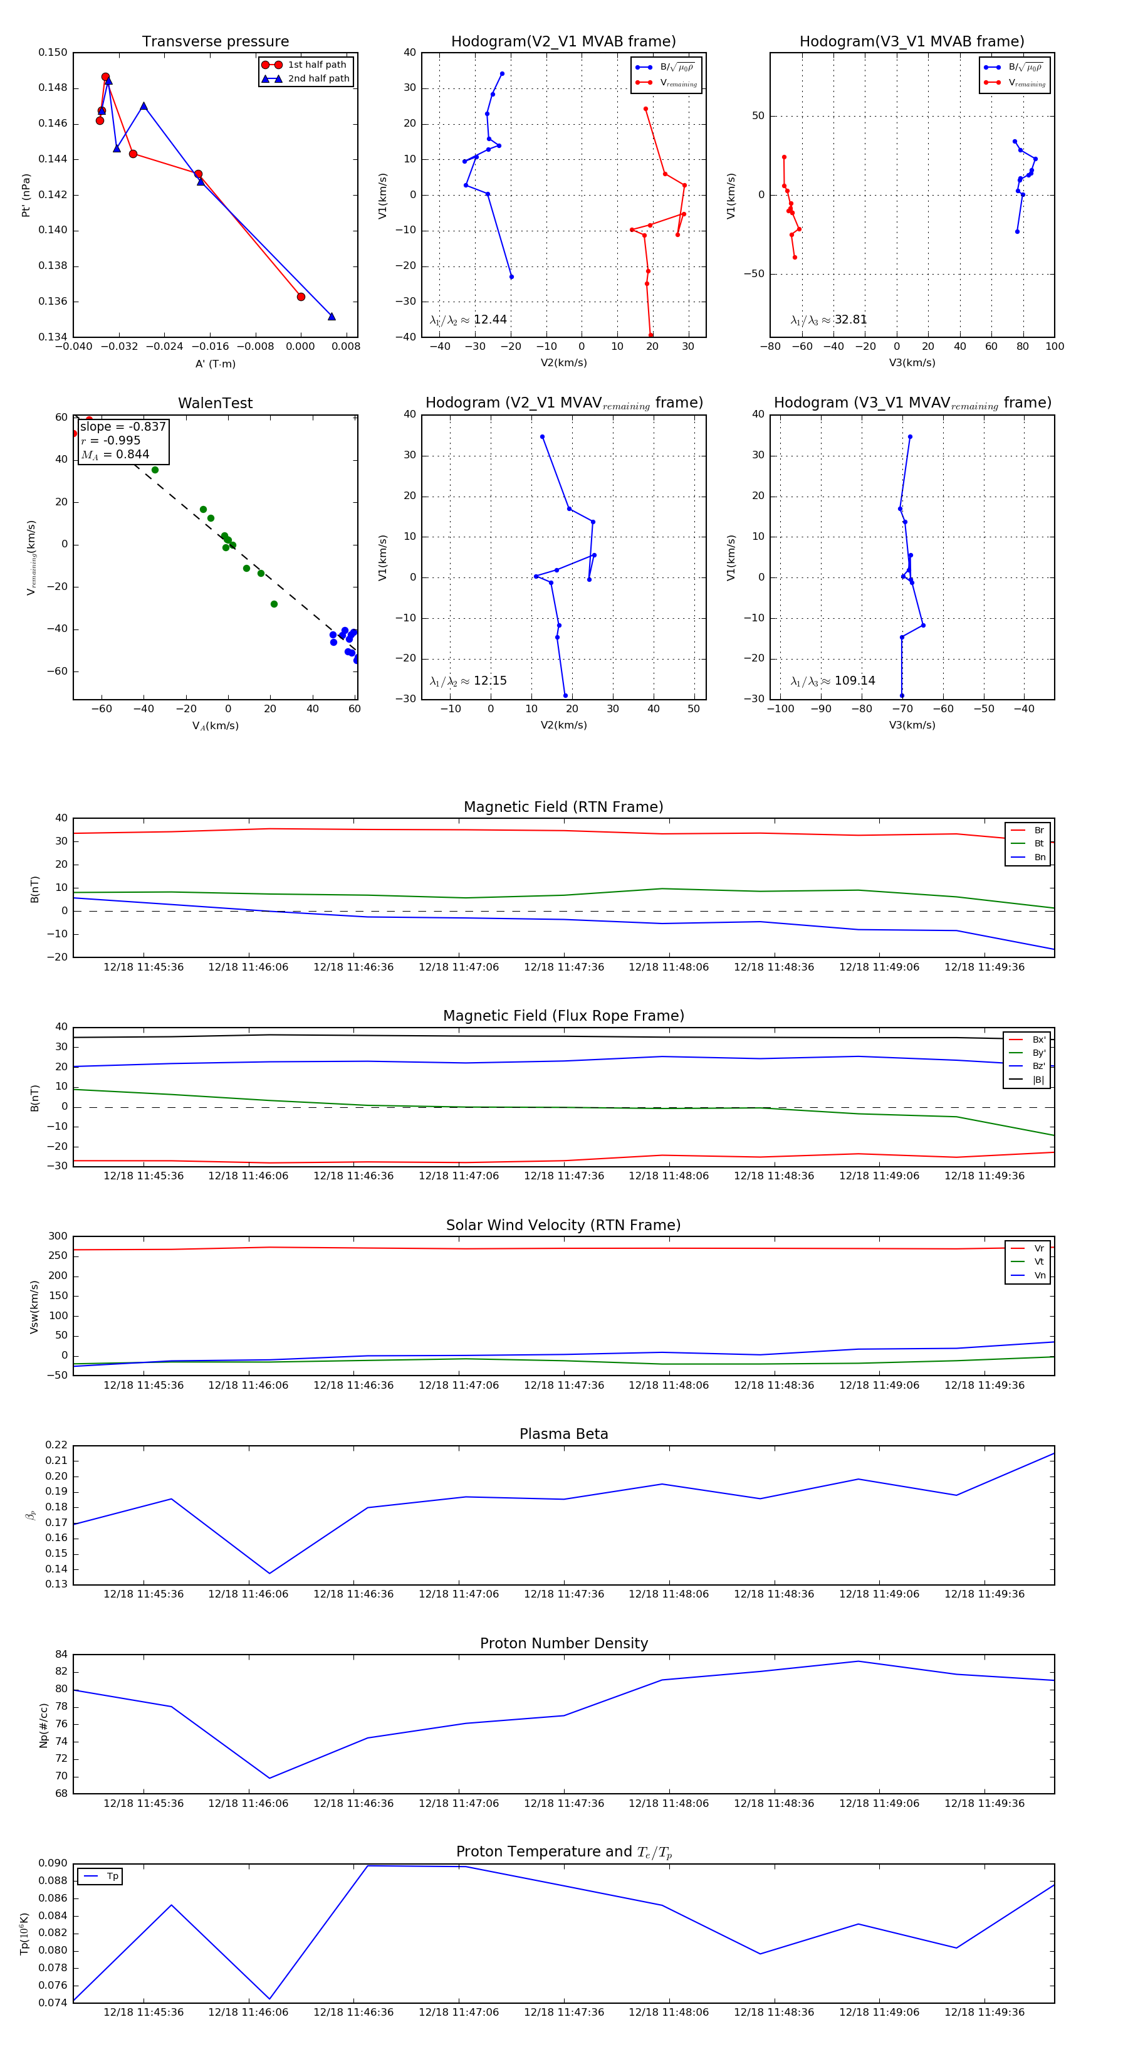Click the "Magnetic Field (Flux Rope Frame)" title
The height and width of the screenshot is (2069, 1128).
click(x=563, y=1016)
